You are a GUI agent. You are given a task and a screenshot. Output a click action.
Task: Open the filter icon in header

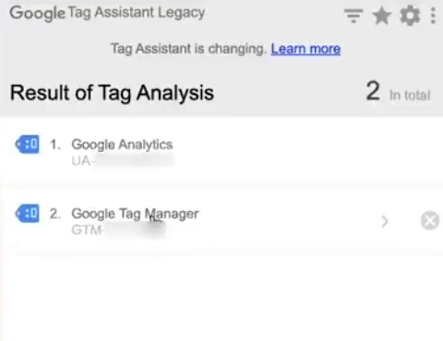tap(353, 16)
